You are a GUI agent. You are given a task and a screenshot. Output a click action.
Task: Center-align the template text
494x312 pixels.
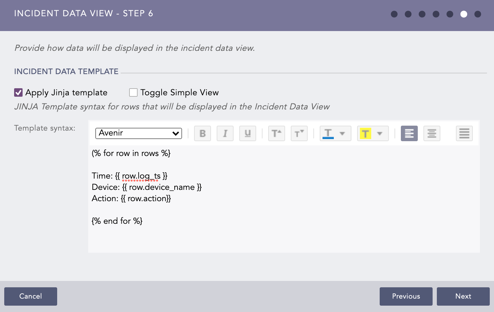[432, 133]
